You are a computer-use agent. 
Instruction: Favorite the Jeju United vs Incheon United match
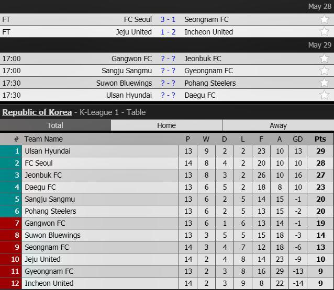(325, 32)
